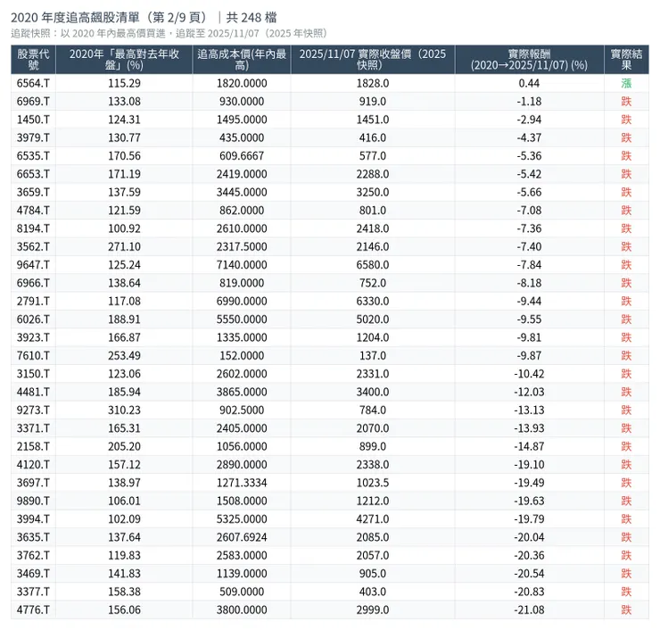This screenshot has height=630, width=660.
Task: Select stock code 3697.T
Action: pos(33,483)
